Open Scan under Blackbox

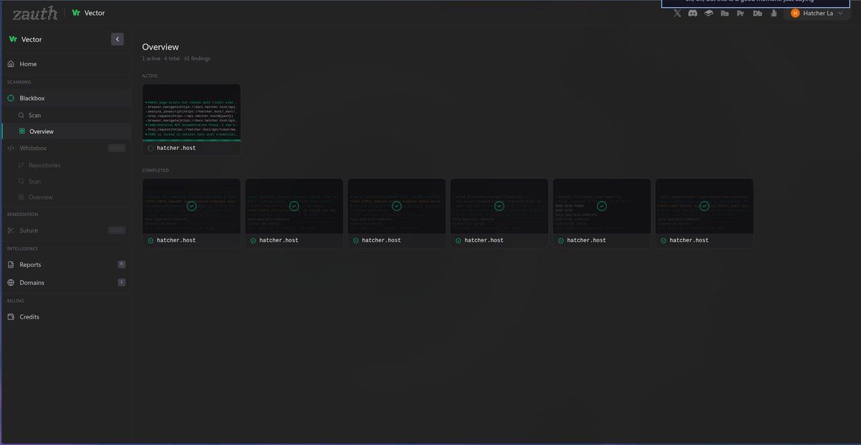(x=65, y=115)
